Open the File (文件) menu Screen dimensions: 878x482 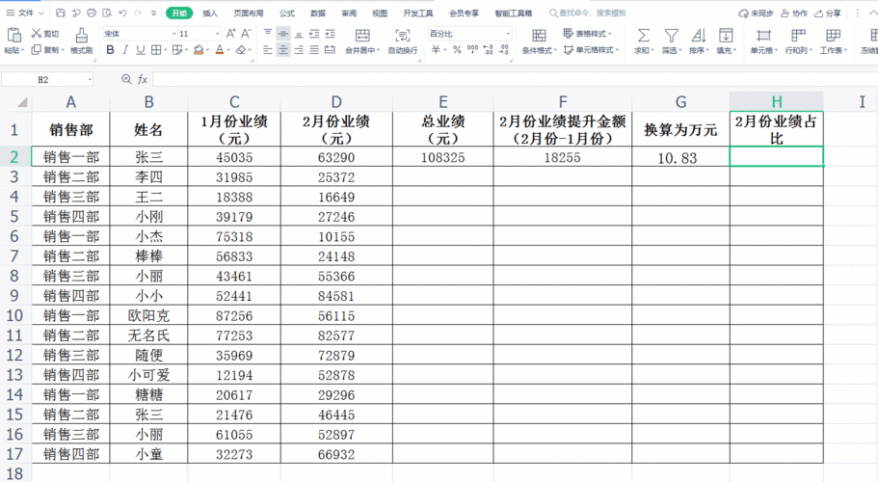[25, 13]
